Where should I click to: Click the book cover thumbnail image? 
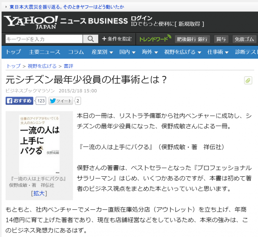click(39, 144)
